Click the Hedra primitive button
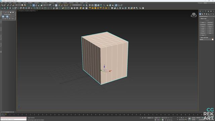Viewport: 215px width, 121px height. [x=203, y=23]
